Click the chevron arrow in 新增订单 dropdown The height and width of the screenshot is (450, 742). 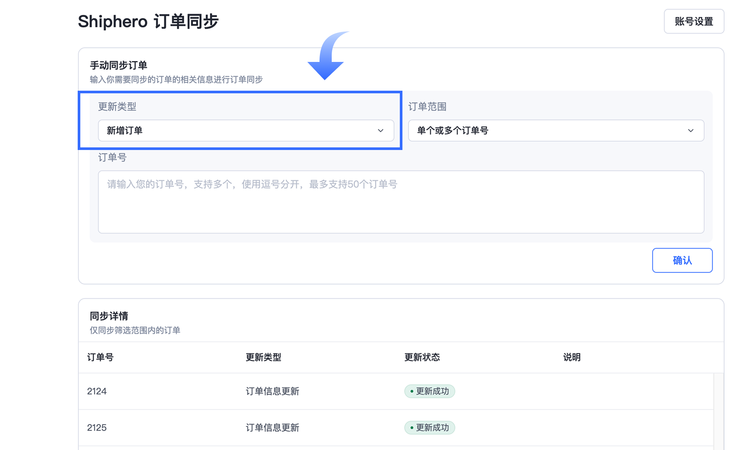point(381,130)
